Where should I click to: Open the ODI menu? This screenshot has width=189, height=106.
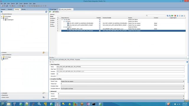coord(17,4)
